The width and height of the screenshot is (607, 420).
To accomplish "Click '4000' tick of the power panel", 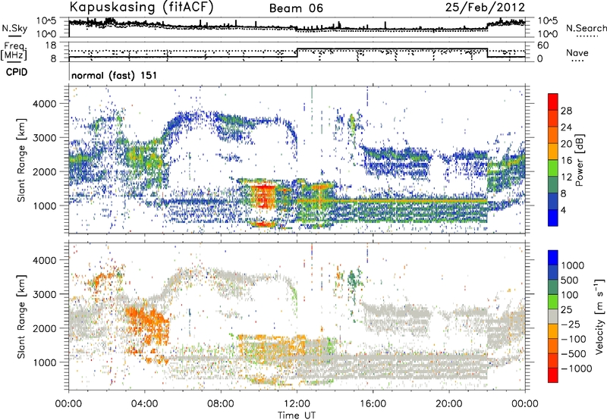I will (x=46, y=103).
